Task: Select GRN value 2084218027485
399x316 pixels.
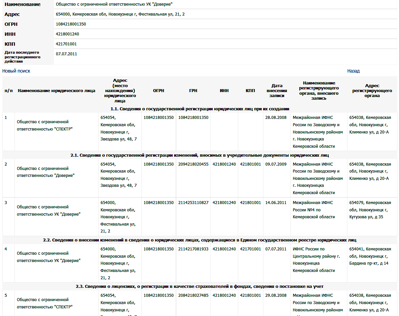Action: pos(193,295)
